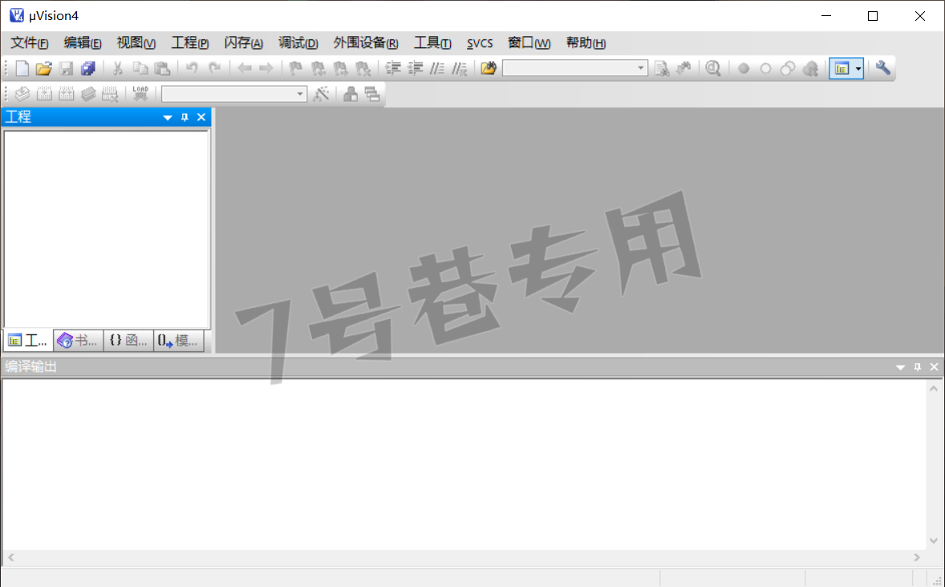Screen dimensions: 945x587
Task: Go to previous bookmark icon
Action: (318, 69)
